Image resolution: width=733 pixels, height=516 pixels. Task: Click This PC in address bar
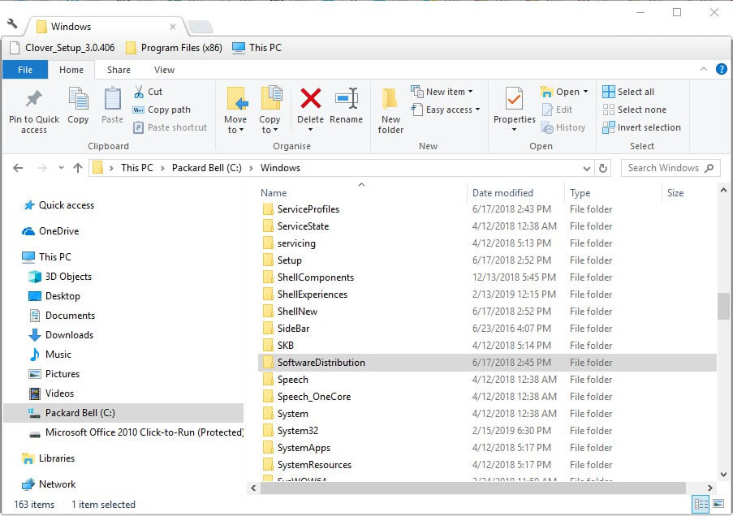coord(137,168)
